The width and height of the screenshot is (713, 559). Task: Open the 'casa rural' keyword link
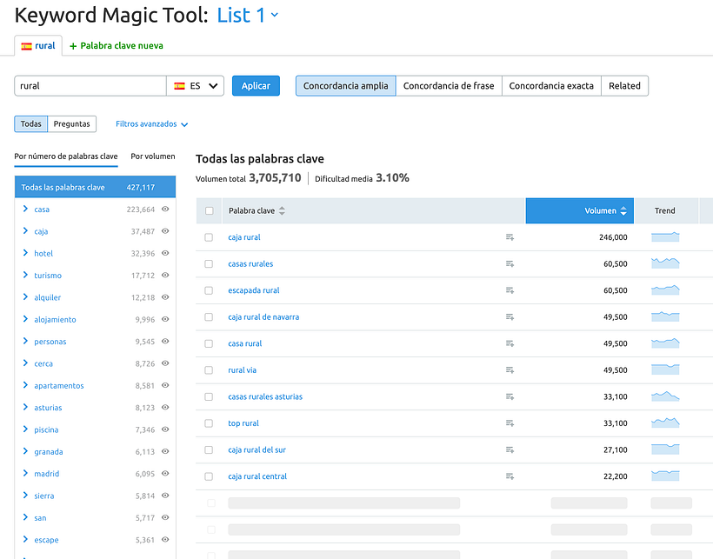click(x=245, y=343)
